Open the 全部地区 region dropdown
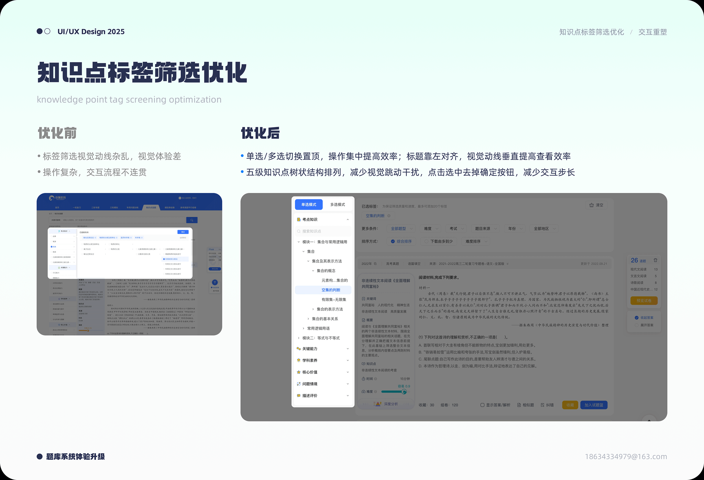This screenshot has width=704, height=480. point(544,229)
